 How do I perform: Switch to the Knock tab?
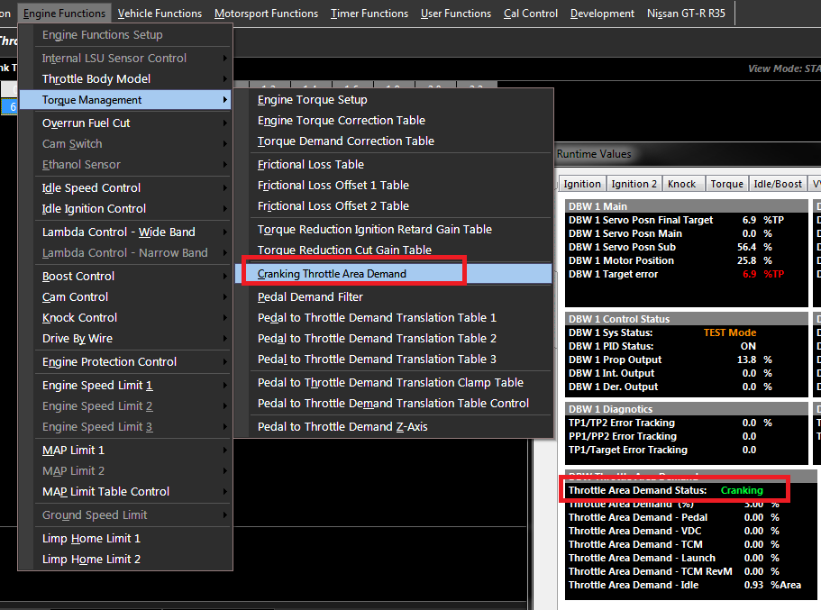[x=682, y=184]
